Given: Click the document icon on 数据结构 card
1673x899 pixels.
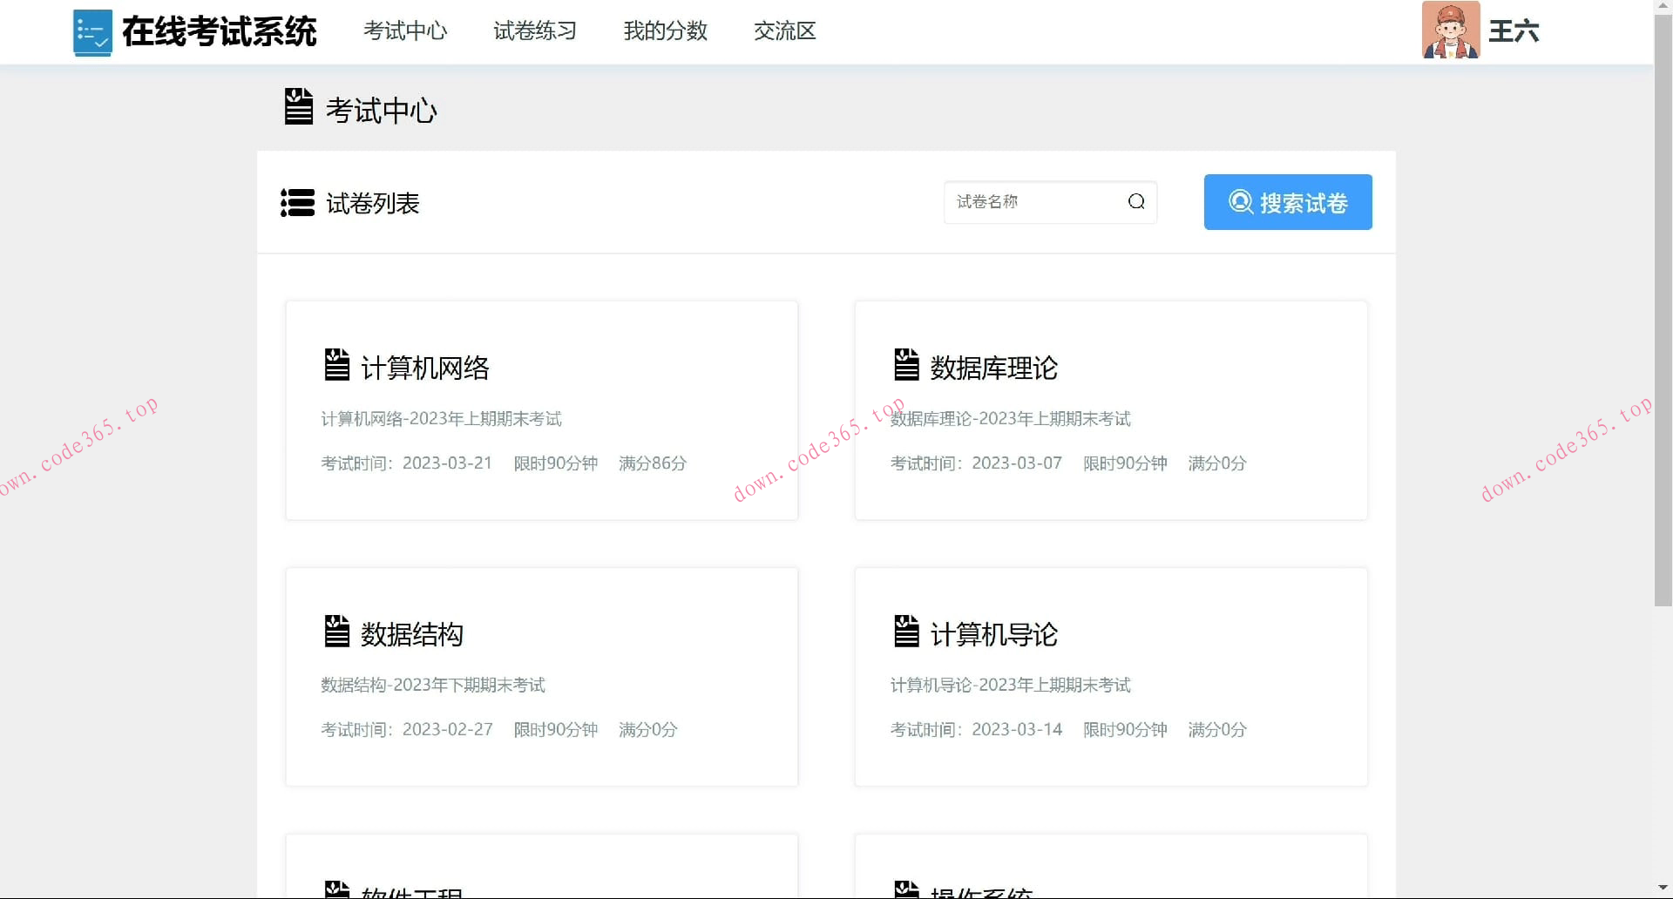Looking at the screenshot, I should 336,631.
